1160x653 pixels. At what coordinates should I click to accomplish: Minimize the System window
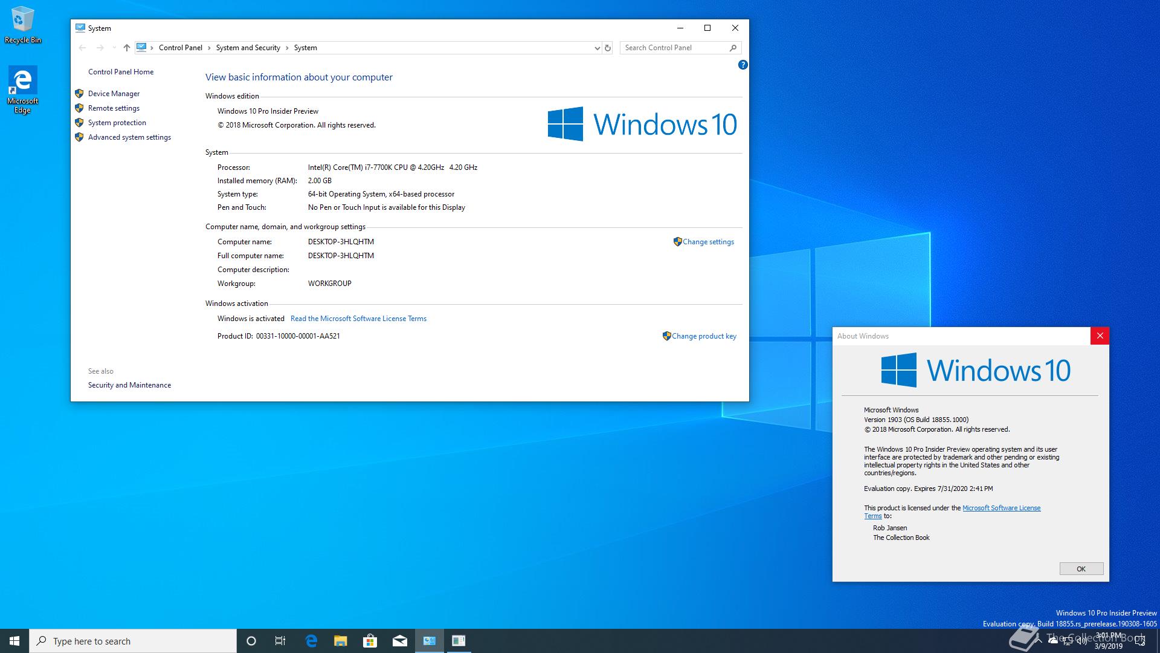pyautogui.click(x=680, y=28)
